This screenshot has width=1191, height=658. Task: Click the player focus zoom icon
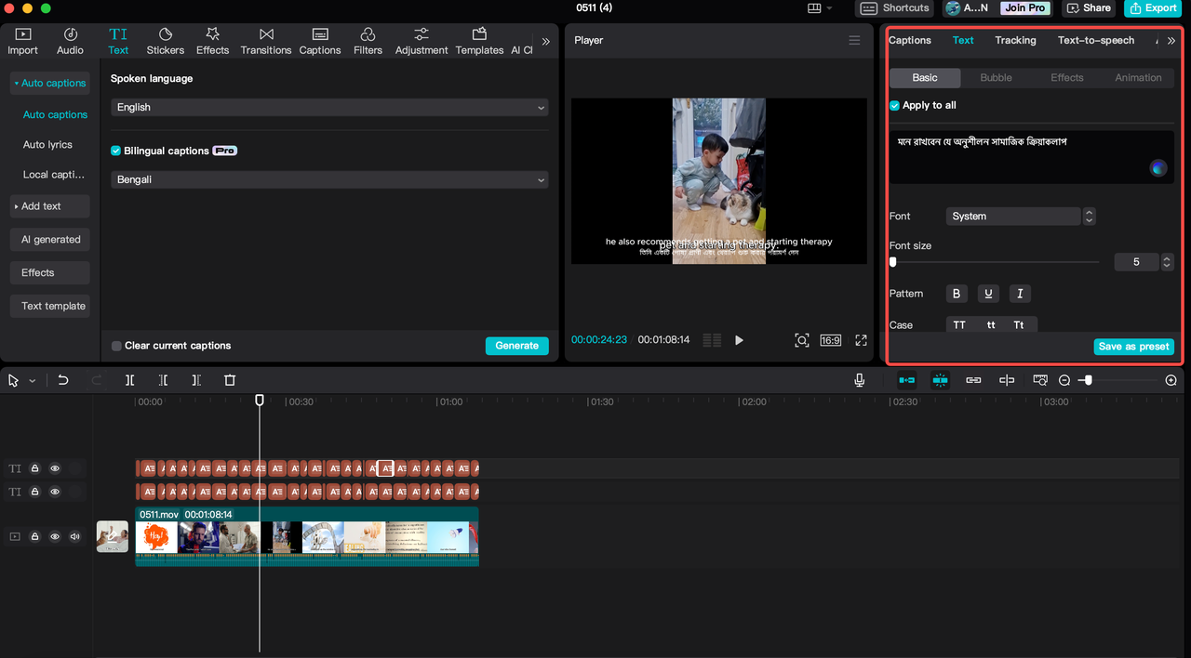pos(801,340)
